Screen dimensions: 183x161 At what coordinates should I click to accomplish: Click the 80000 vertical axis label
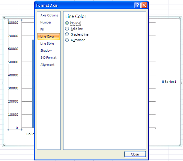13,23
